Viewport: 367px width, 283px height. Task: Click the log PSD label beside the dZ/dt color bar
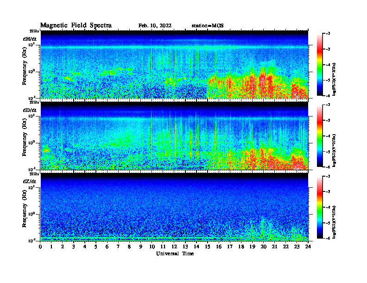(x=334, y=222)
